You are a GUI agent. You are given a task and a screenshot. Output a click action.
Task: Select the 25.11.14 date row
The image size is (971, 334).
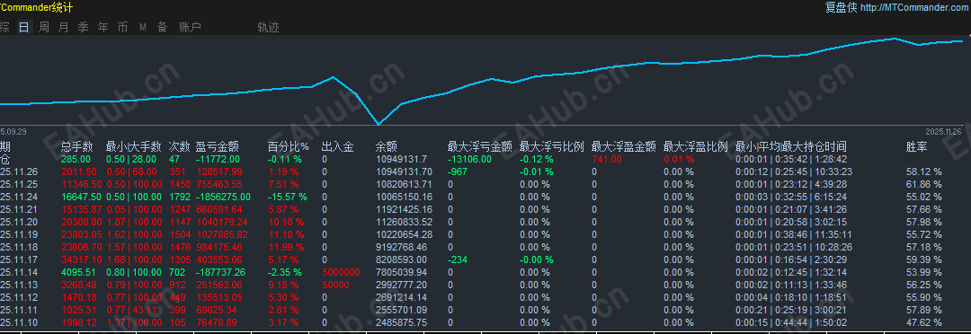485,272
